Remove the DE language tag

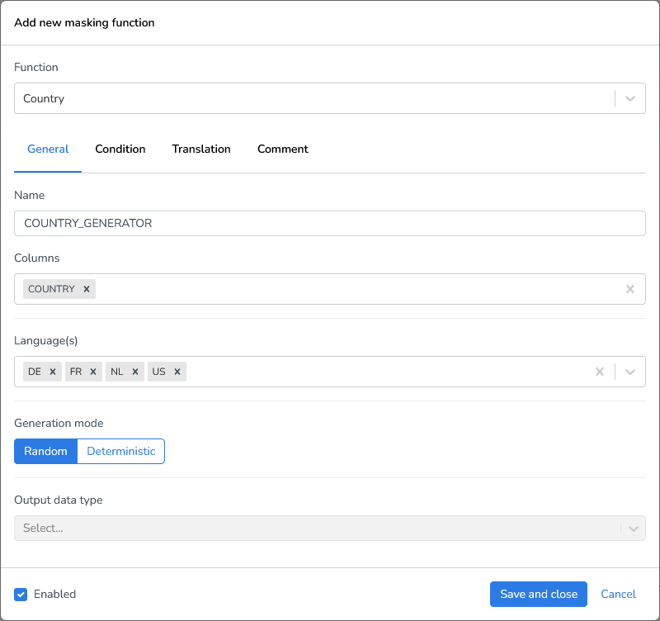click(53, 372)
